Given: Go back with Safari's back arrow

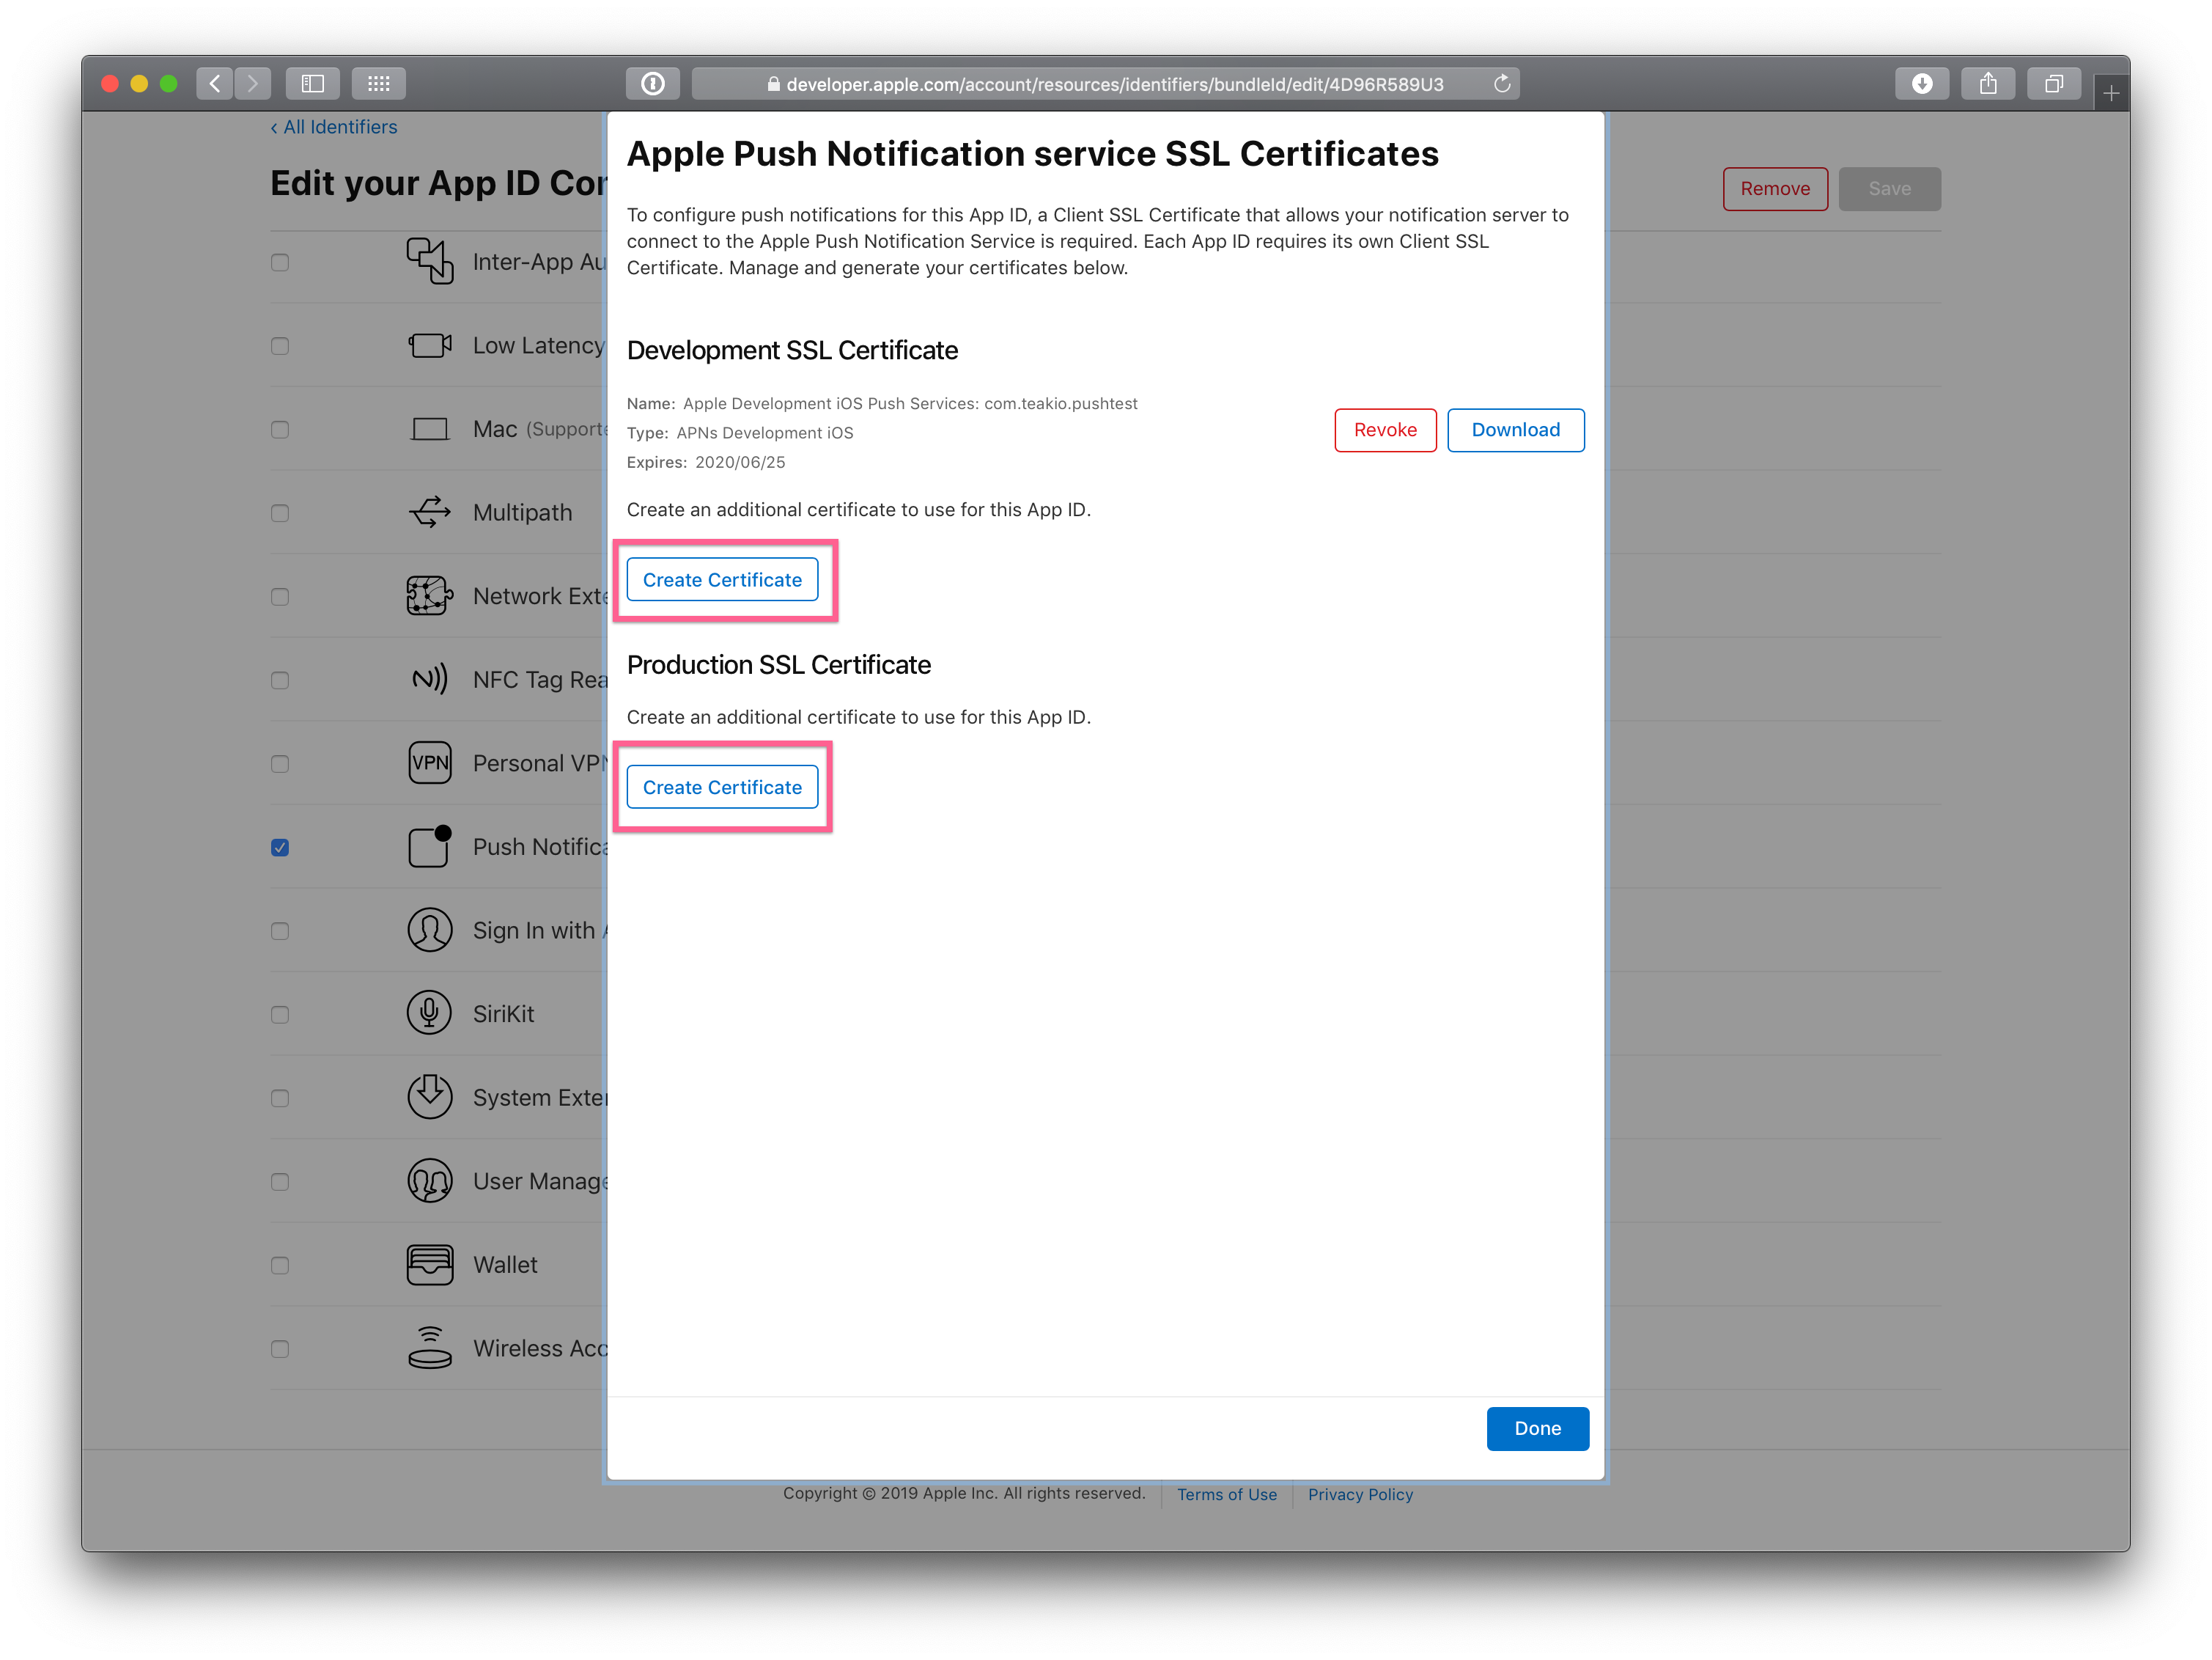Looking at the screenshot, I should (x=215, y=84).
